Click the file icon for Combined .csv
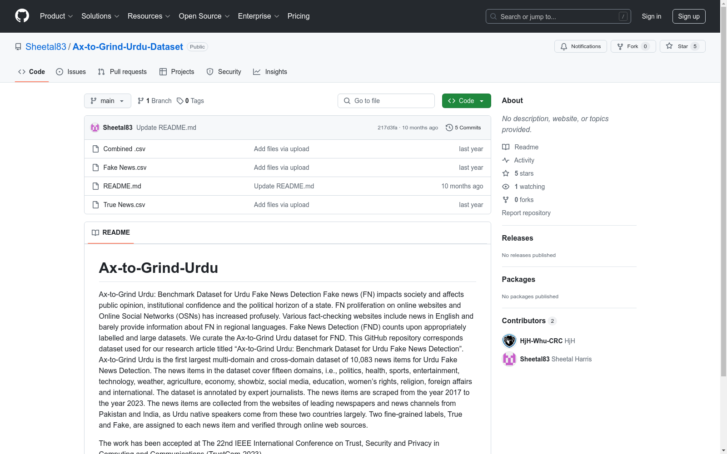This screenshot has width=727, height=454. click(x=95, y=149)
